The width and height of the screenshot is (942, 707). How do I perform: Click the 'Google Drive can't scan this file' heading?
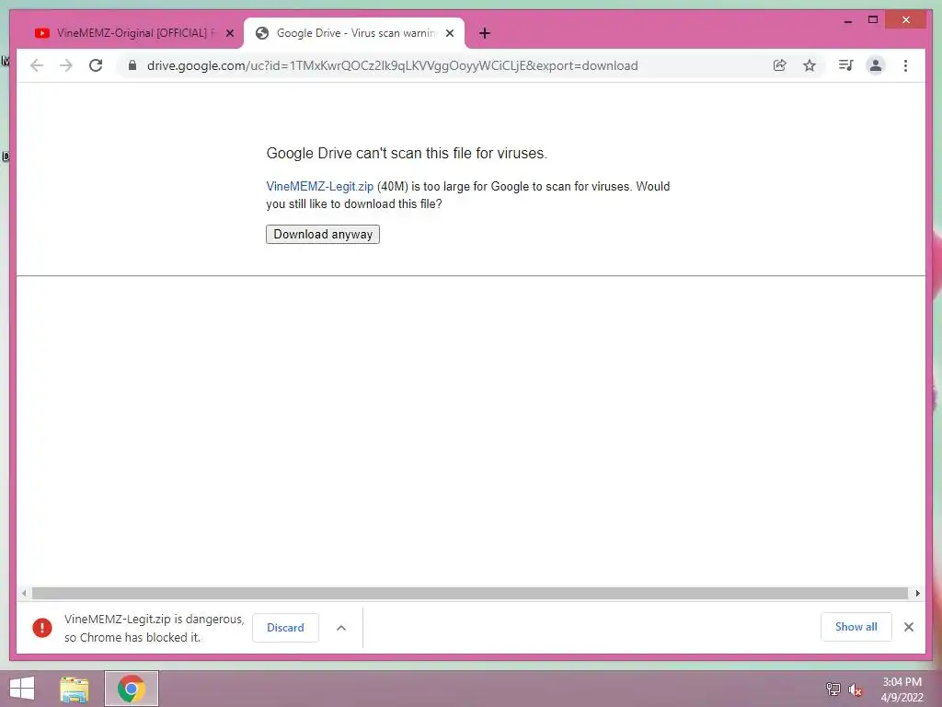tap(407, 154)
